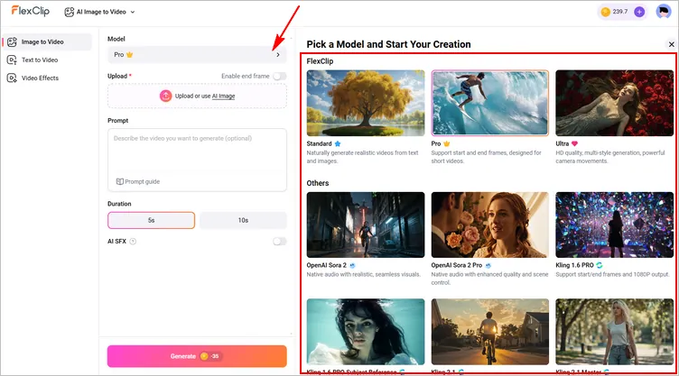Click the Ultra pink diamond badge

tap(574, 143)
